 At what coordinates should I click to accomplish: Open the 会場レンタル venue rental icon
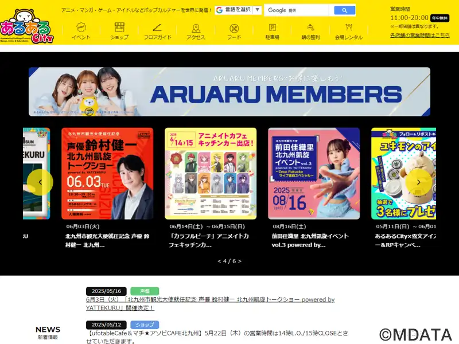tap(349, 28)
